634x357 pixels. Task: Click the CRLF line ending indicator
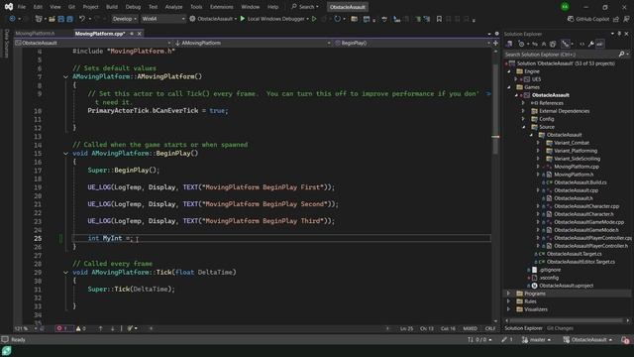click(490, 328)
